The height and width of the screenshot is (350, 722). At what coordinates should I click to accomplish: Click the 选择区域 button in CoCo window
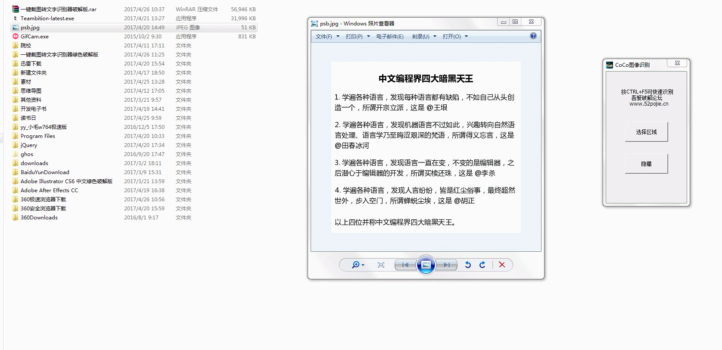point(646,132)
